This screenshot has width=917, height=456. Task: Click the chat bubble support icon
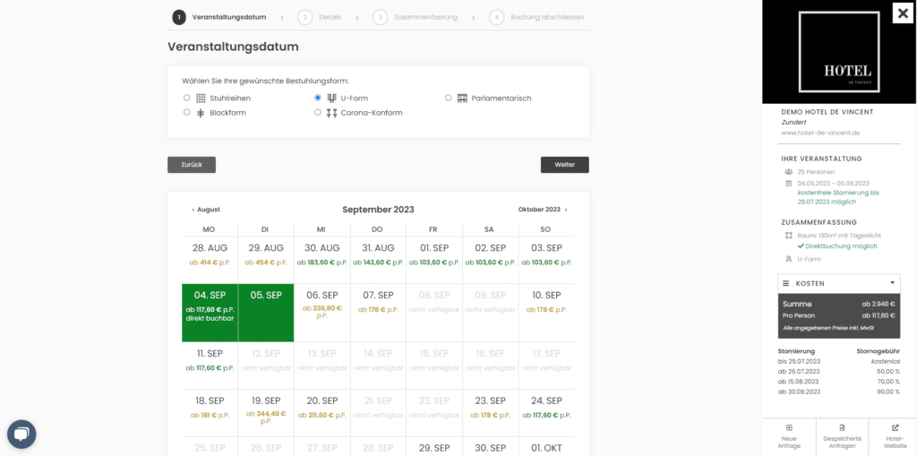[x=21, y=434]
